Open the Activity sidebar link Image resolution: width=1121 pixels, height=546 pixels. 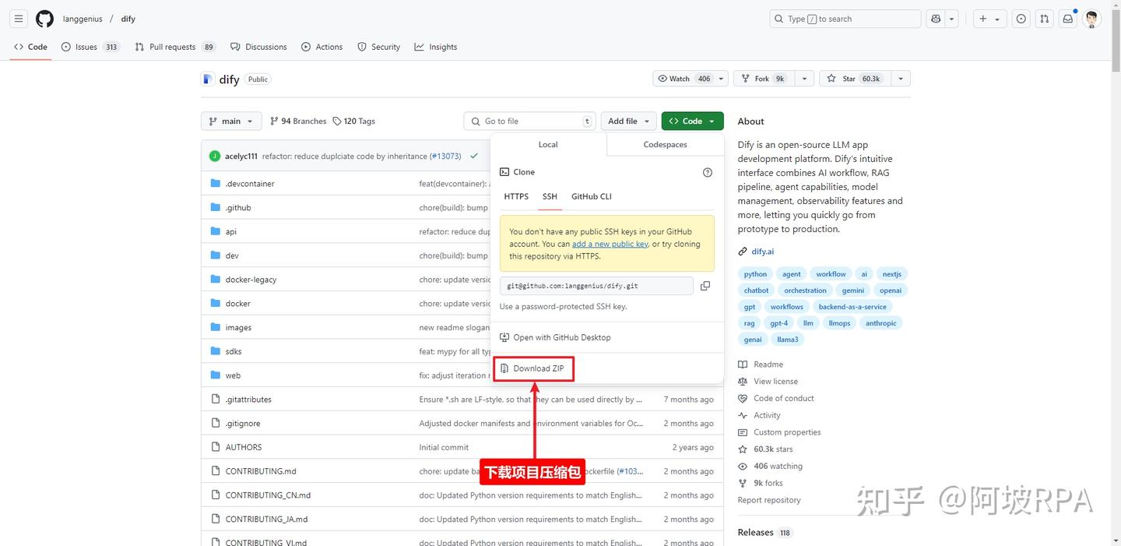pyautogui.click(x=759, y=415)
